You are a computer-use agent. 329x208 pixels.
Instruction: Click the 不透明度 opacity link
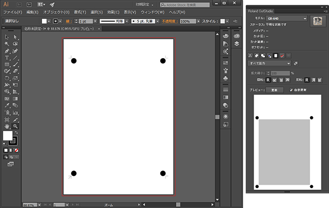[170, 21]
